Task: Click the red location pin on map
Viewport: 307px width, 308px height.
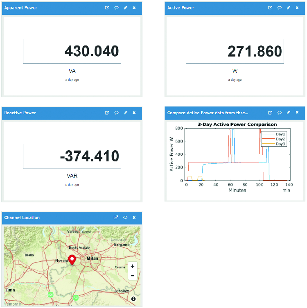Action: pyautogui.click(x=72, y=260)
